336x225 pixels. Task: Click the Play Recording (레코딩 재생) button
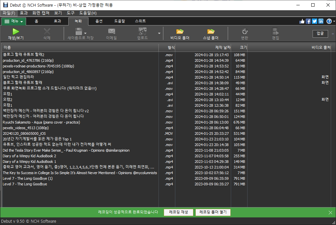pyautogui.click(x=179, y=212)
